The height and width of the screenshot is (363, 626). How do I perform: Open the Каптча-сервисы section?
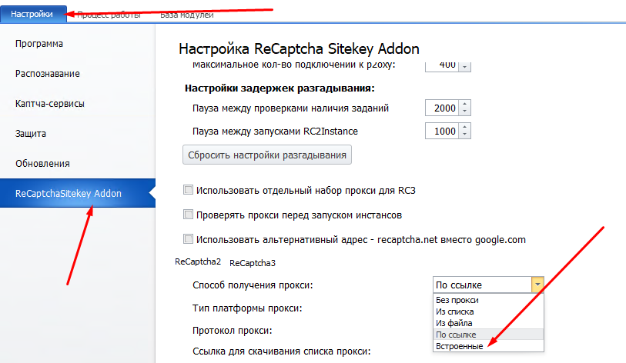(50, 104)
